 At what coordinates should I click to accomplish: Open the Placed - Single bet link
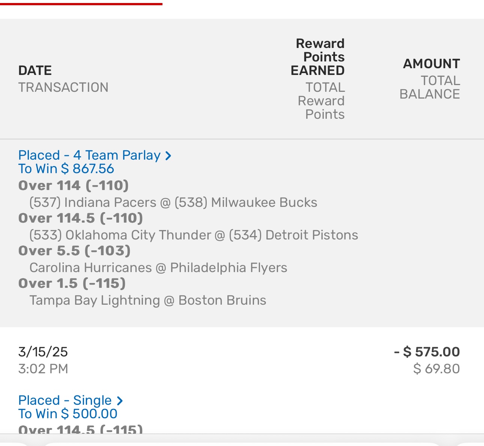(65, 400)
